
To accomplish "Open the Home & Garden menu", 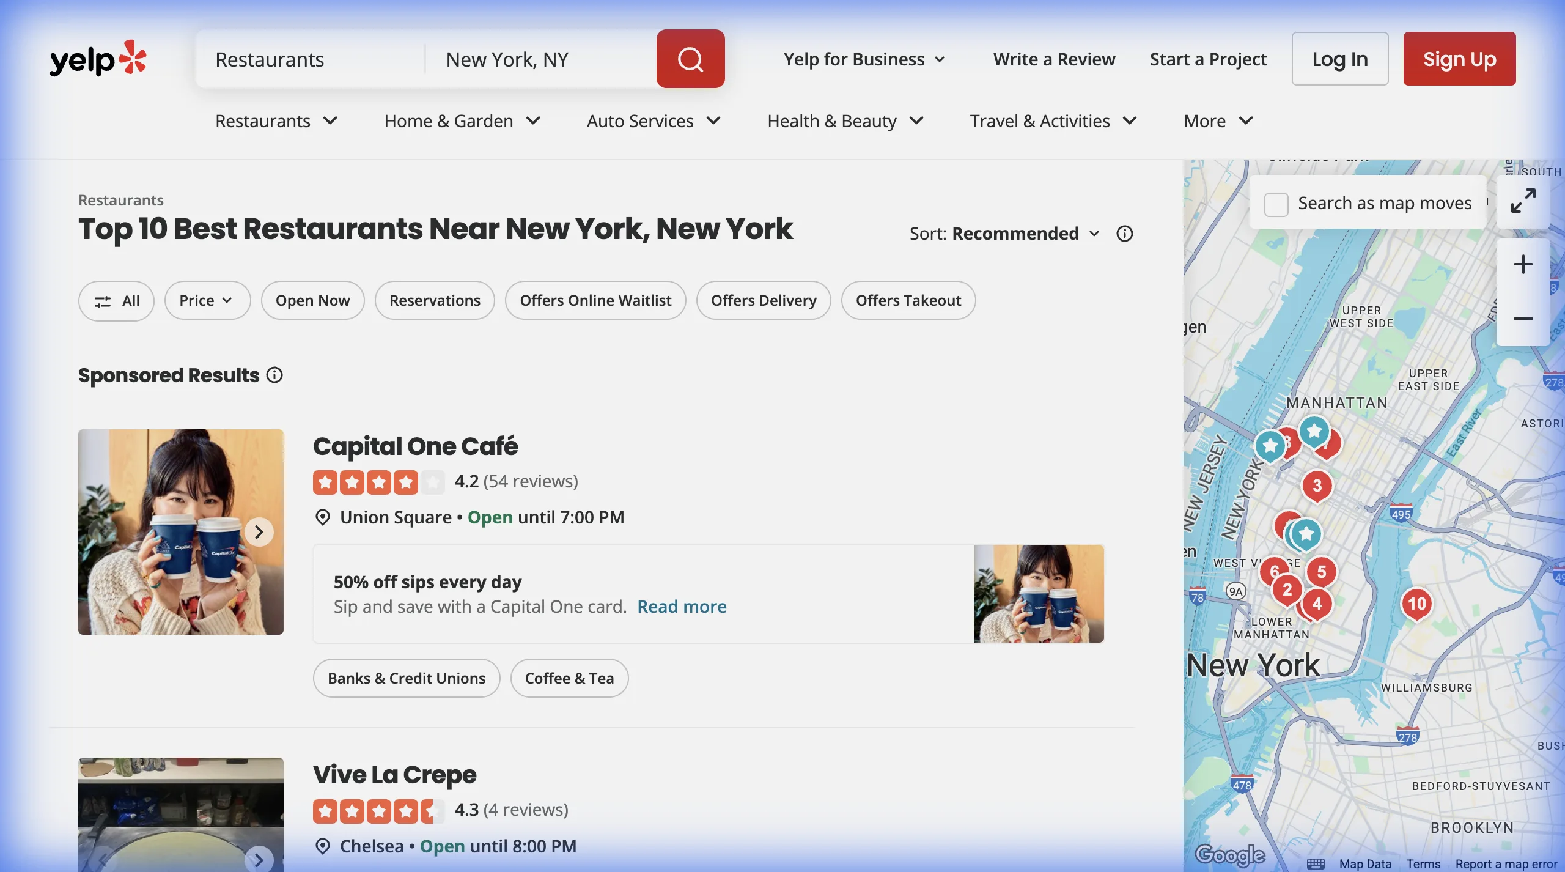I will [x=462, y=120].
